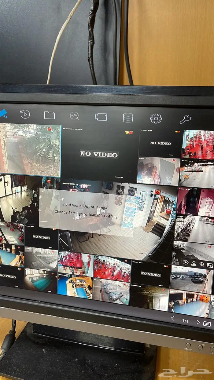Viewport: 214px width, 380px height.
Task: Select the swimming pool camera feed
Action: [41, 280]
